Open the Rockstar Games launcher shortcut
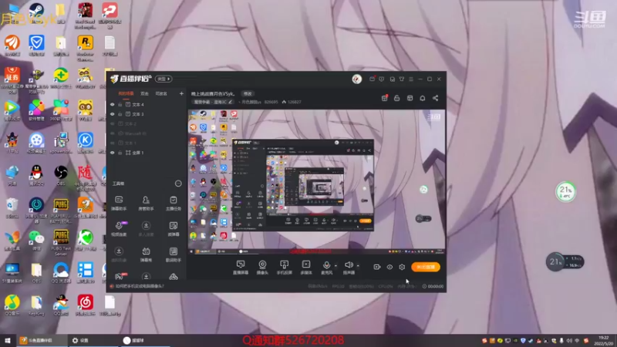This screenshot has height=347, width=617. (x=85, y=49)
